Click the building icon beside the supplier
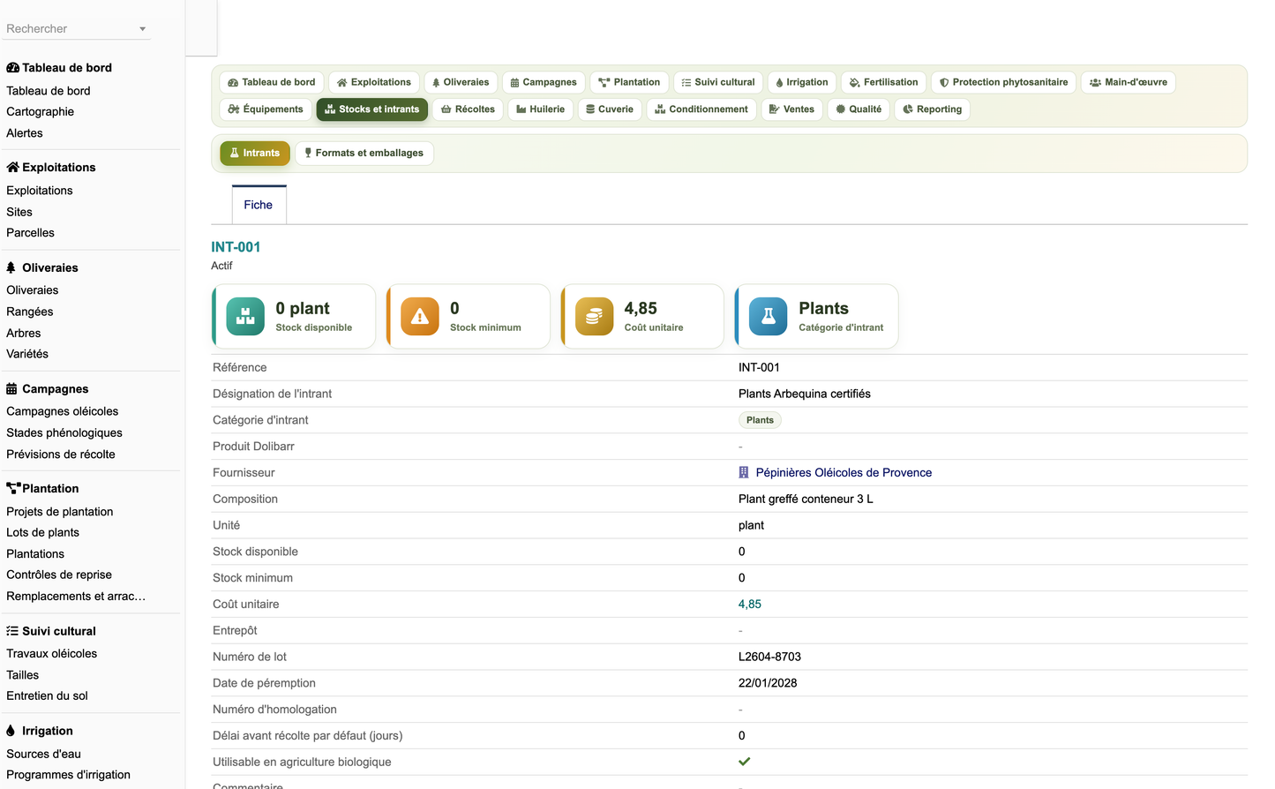Image resolution: width=1275 pixels, height=789 pixels. (744, 473)
